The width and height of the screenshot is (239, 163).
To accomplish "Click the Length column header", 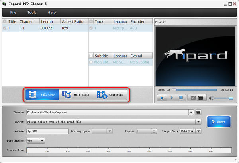I will pyautogui.click(x=50, y=21).
